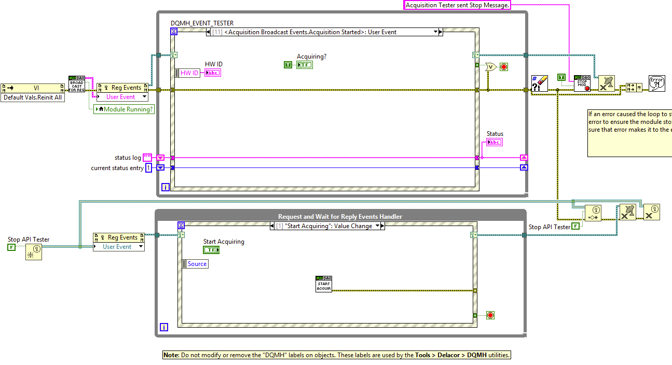Image resolution: width=672 pixels, height=365 pixels.
Task: Go to previous case of Start Acquiring event structure
Action: [272, 226]
